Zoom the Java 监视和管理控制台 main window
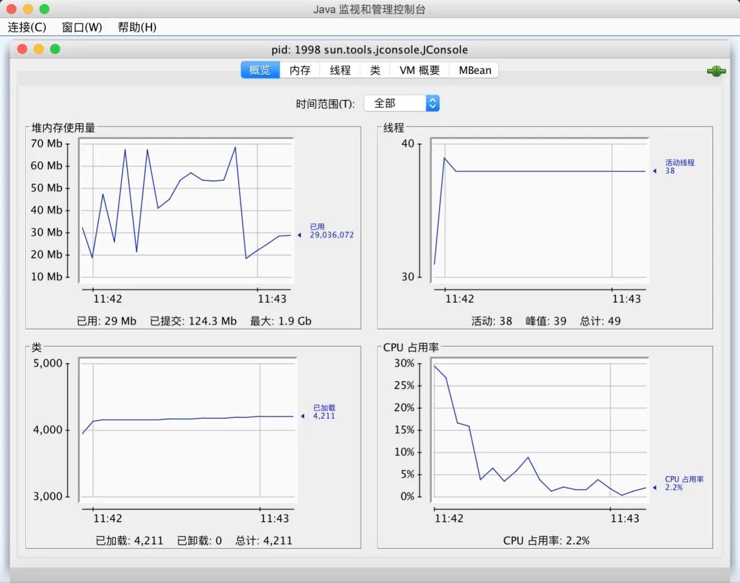The height and width of the screenshot is (583, 740). [x=45, y=8]
